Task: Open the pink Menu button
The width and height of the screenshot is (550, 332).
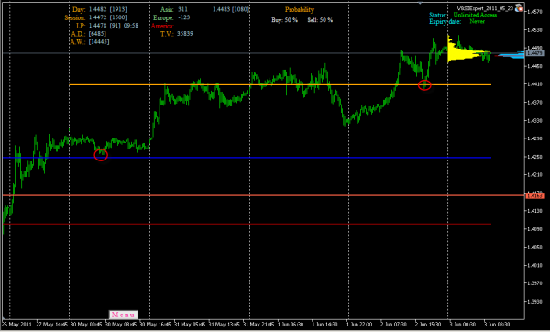Action: point(124,315)
